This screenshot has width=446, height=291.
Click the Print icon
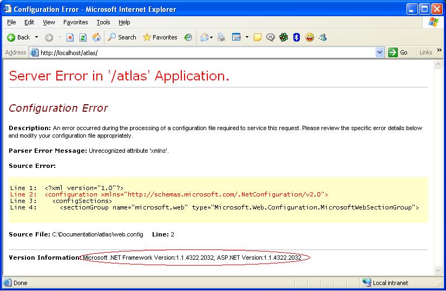[x=221, y=37]
